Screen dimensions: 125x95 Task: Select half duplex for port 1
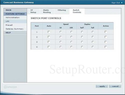82,32
